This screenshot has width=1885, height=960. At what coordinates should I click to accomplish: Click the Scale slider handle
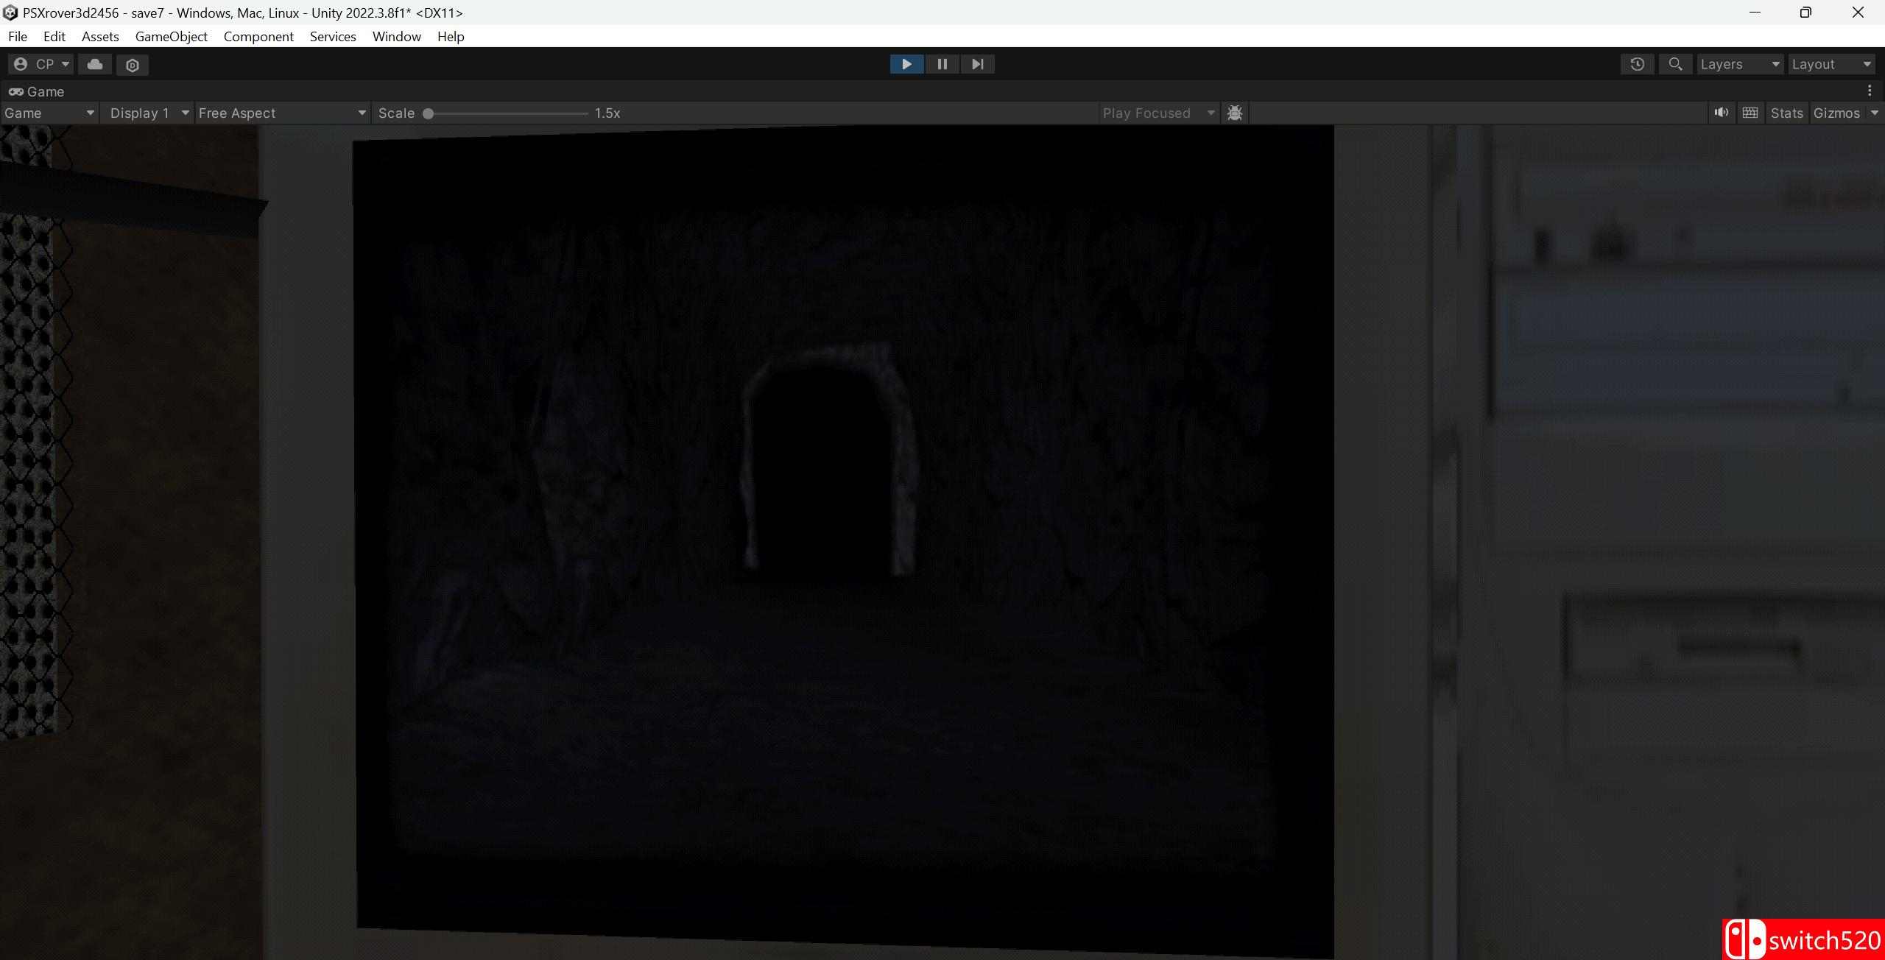[x=428, y=113]
